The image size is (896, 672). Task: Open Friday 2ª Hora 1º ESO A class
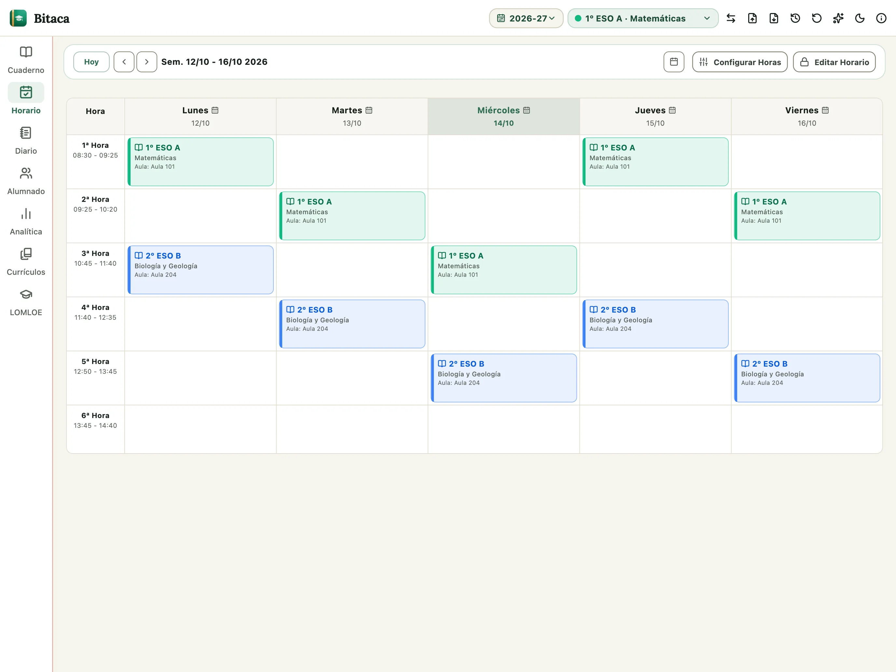pos(807,216)
